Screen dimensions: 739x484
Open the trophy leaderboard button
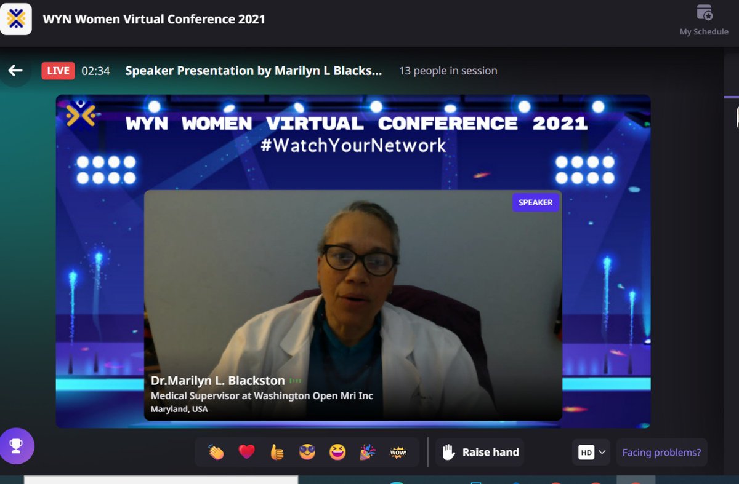(17, 446)
